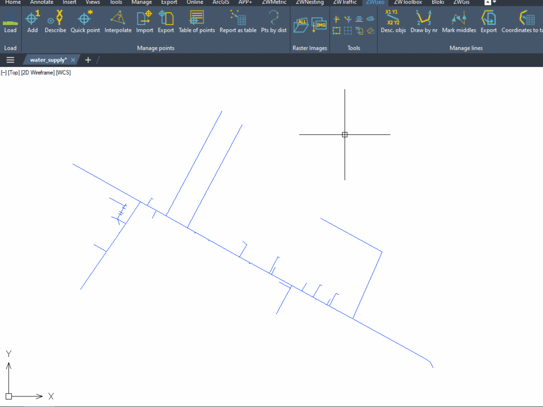543x407 pixels.
Task: Click the IMG insert raster image icon
Action: pos(319,25)
